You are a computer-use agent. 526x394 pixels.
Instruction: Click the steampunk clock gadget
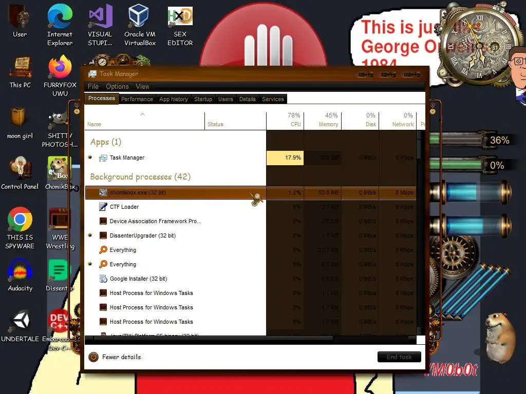click(479, 46)
